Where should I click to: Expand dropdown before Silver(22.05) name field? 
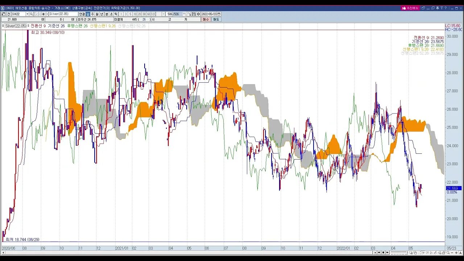47,14
